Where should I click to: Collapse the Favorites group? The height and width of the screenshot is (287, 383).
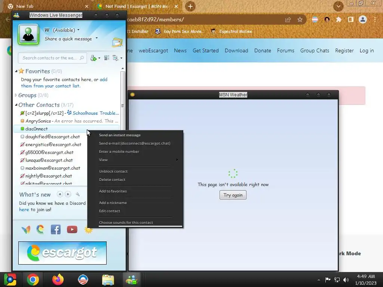tap(16, 71)
